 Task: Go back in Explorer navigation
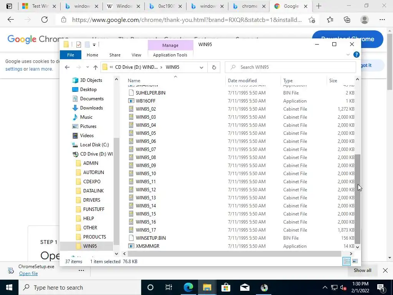67,67
